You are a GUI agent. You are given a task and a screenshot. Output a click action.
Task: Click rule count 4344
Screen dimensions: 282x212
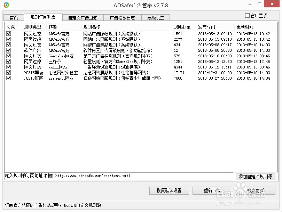[178, 67]
